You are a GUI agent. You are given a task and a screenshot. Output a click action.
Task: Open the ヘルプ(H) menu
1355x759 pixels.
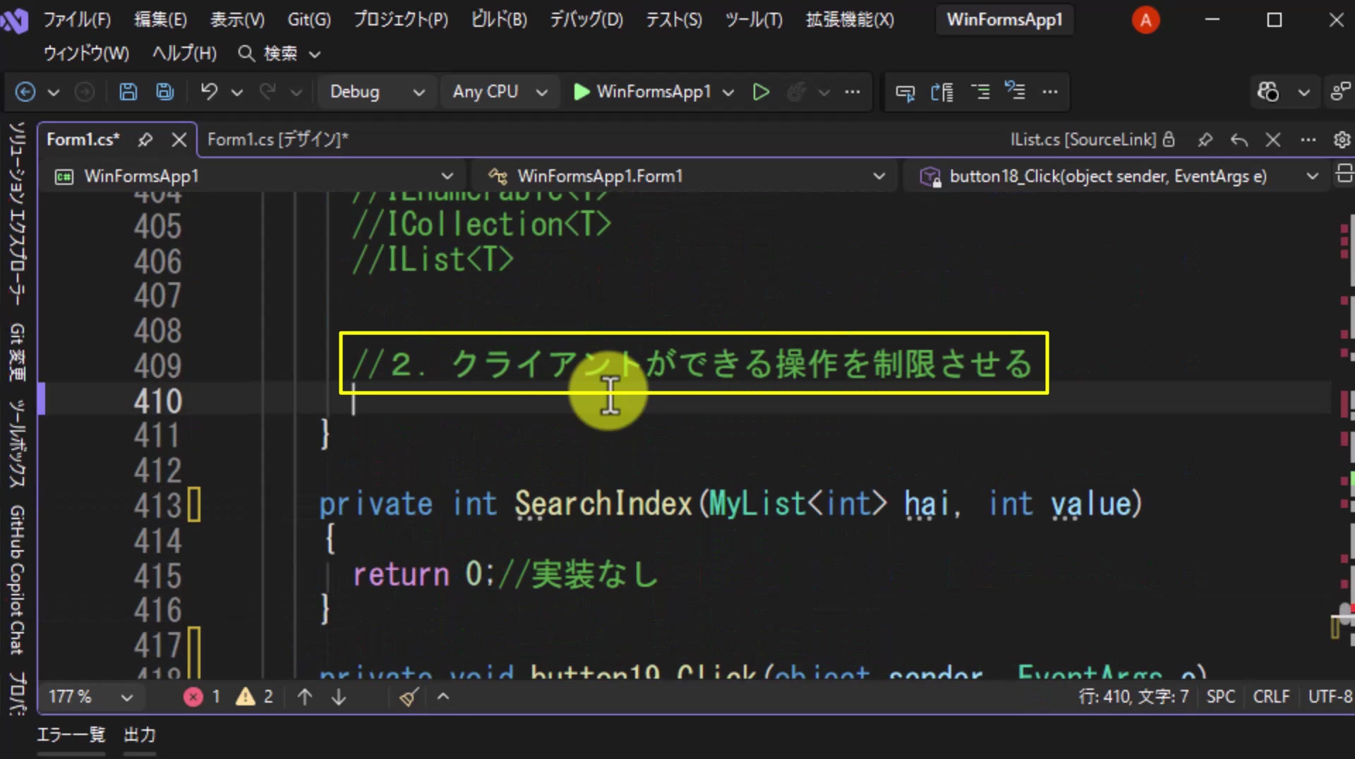tap(184, 53)
